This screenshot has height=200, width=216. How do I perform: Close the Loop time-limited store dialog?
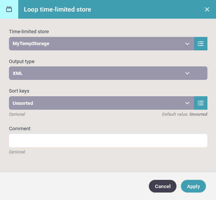(207, 9)
